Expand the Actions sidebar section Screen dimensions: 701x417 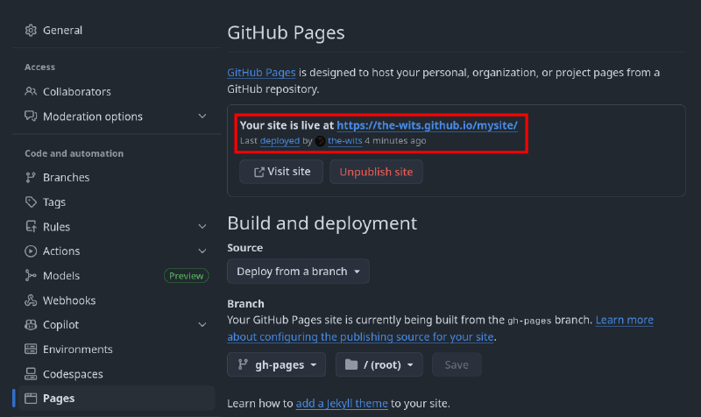click(202, 251)
